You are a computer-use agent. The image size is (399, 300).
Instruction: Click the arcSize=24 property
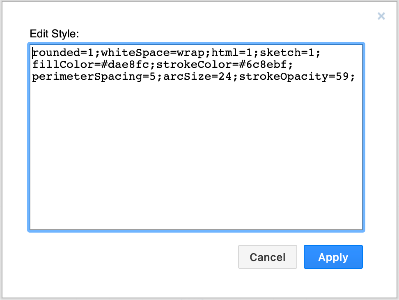(x=197, y=76)
